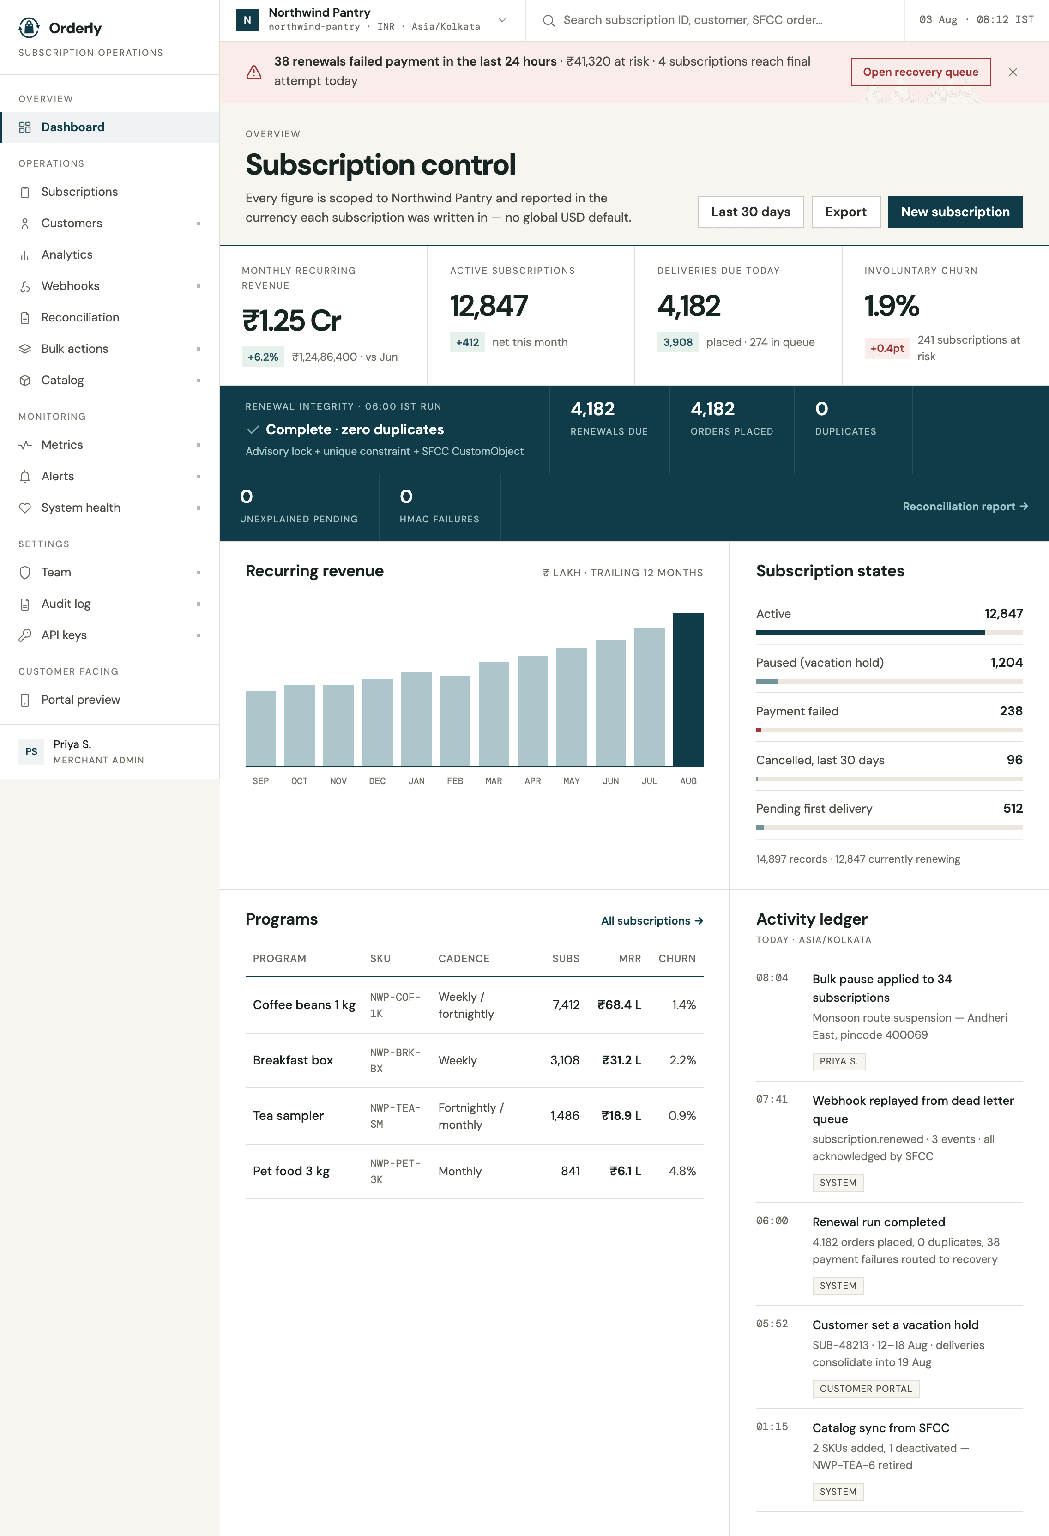Expand the Metrics submenu marker
This screenshot has height=1536, width=1049.
click(198, 446)
